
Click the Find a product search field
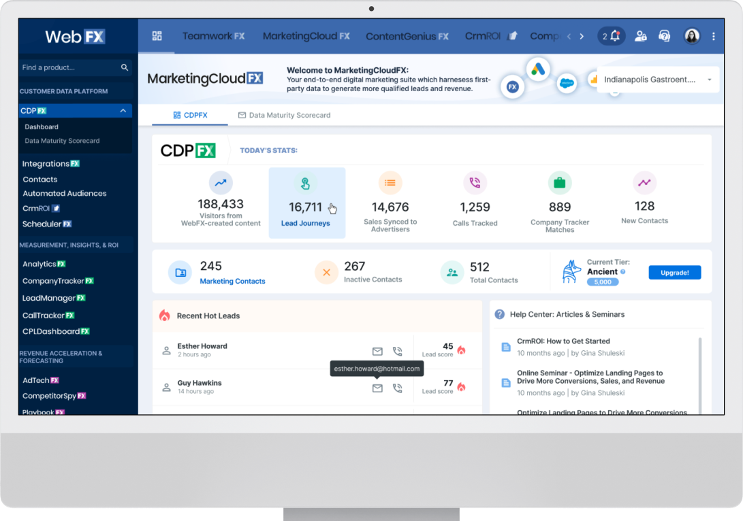[x=75, y=67]
